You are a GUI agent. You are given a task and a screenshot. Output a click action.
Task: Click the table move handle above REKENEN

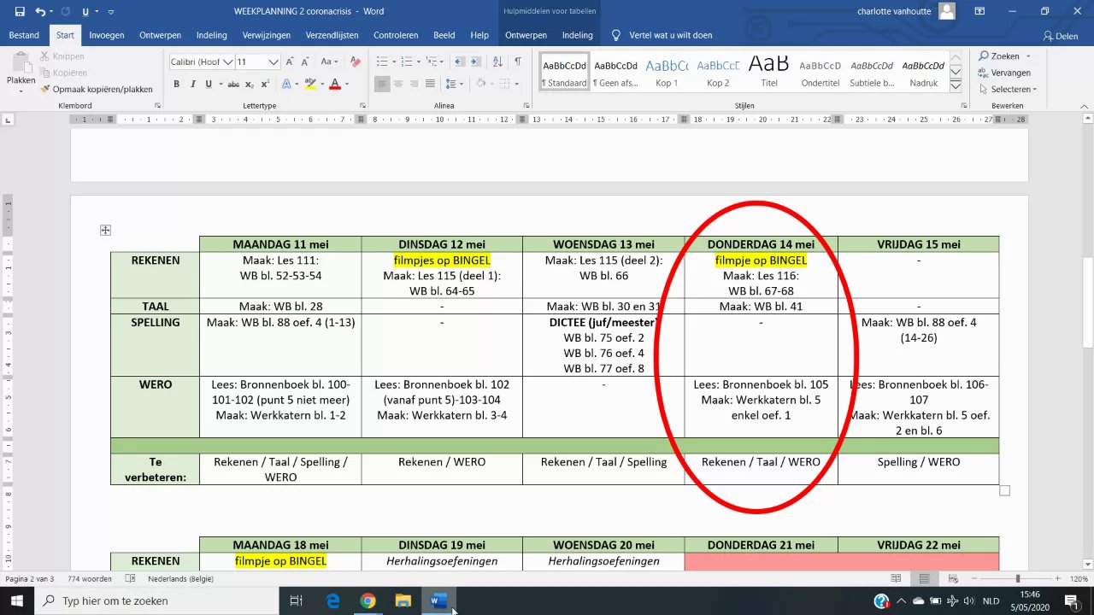tap(105, 231)
